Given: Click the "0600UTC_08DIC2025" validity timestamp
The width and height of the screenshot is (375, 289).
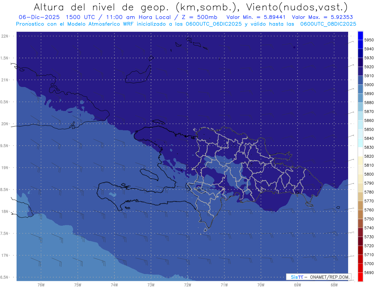Looking at the screenshot, I should 328,24.
